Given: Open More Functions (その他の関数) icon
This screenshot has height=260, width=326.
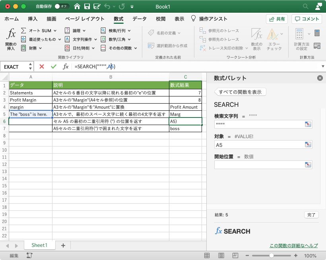Looking at the screenshot, I should (x=103, y=48).
